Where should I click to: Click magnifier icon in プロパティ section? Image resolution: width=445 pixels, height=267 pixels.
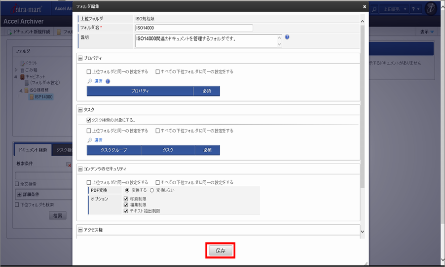pyautogui.click(x=90, y=81)
